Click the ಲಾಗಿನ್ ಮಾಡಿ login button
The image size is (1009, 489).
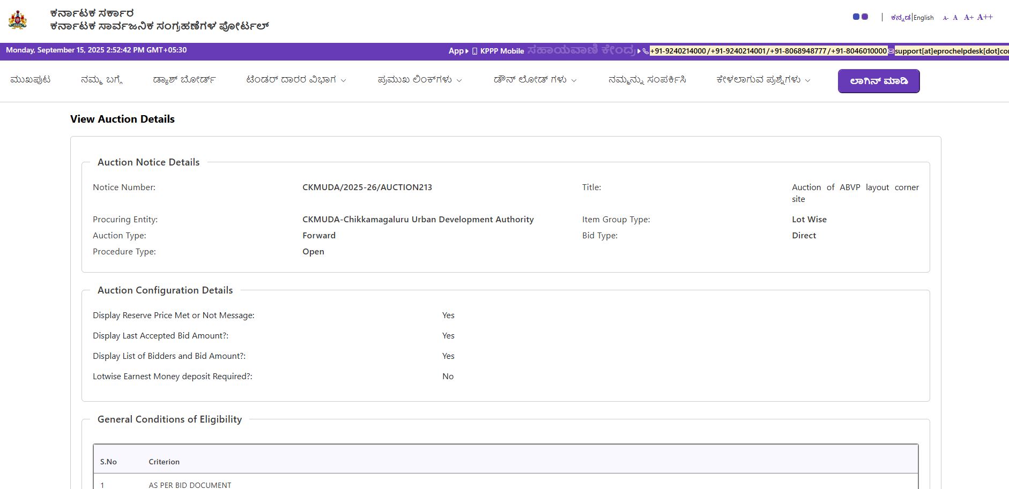(879, 81)
